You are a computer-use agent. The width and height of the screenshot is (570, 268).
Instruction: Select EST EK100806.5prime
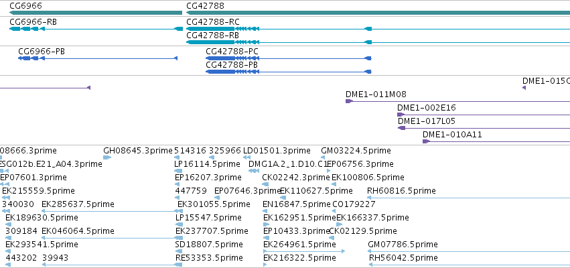tap(368, 178)
